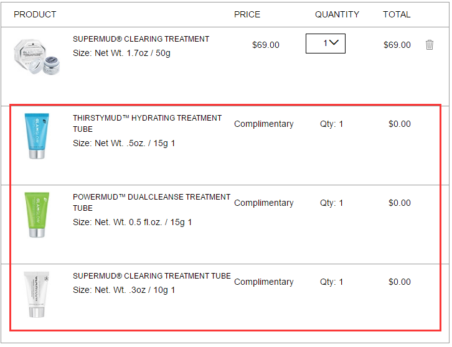
Task: Click the blue Thirstymud tube thumbnail
Action: coord(37,136)
